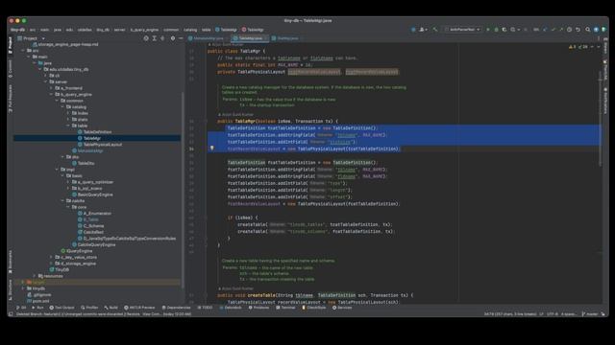
Task: Click the Git commit checkmark icon
Action: click(x=553, y=30)
